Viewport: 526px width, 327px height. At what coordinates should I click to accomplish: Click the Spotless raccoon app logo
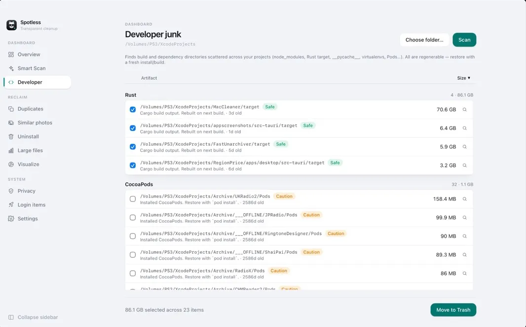[12, 25]
